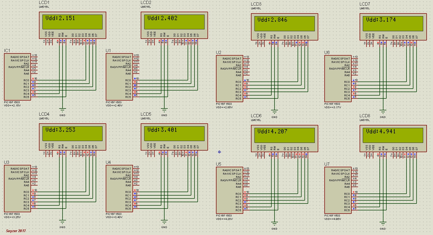The width and height of the screenshot is (433, 235).
Task: Click the blue origin marker crosshair
Action: (219, 152)
